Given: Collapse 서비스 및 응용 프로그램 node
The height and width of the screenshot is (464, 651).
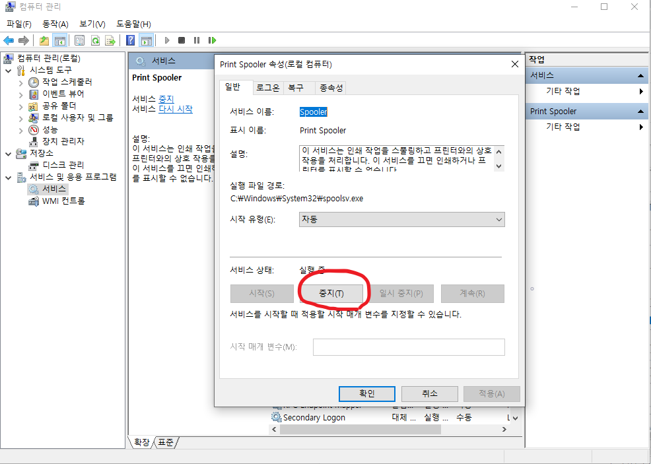Looking at the screenshot, I should (9, 178).
